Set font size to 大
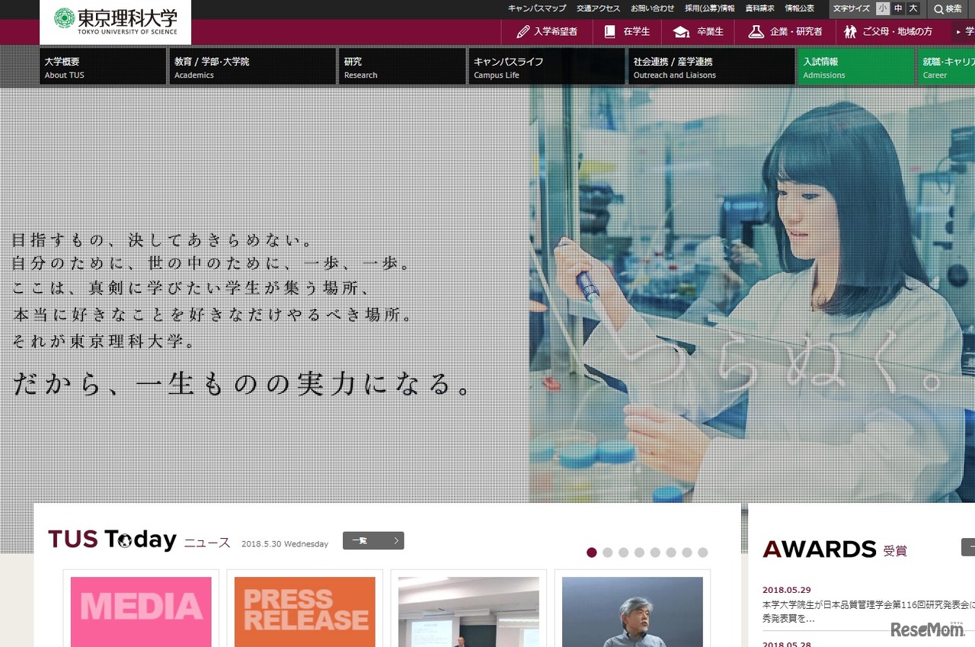 (x=913, y=8)
